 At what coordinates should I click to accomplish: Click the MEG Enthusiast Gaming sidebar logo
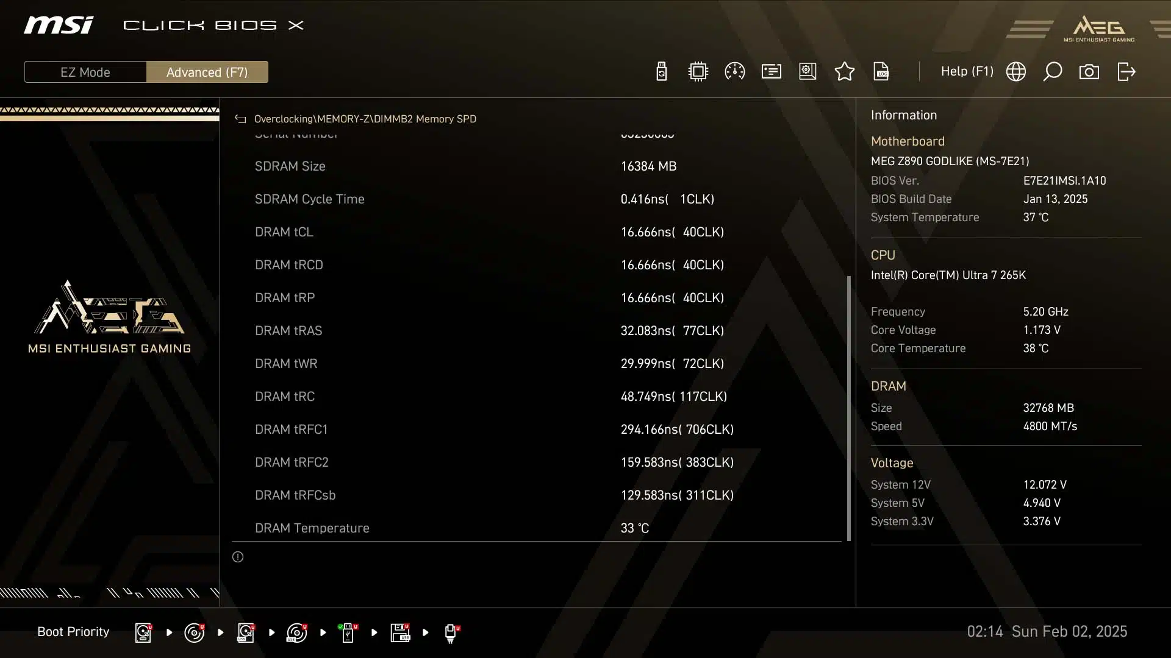point(110,317)
